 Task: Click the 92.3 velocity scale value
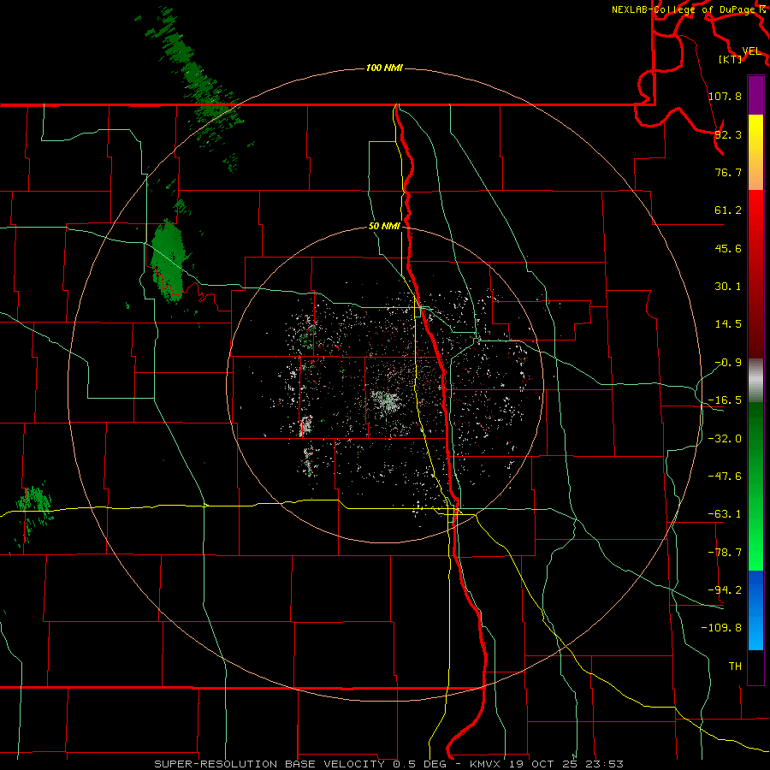[728, 134]
